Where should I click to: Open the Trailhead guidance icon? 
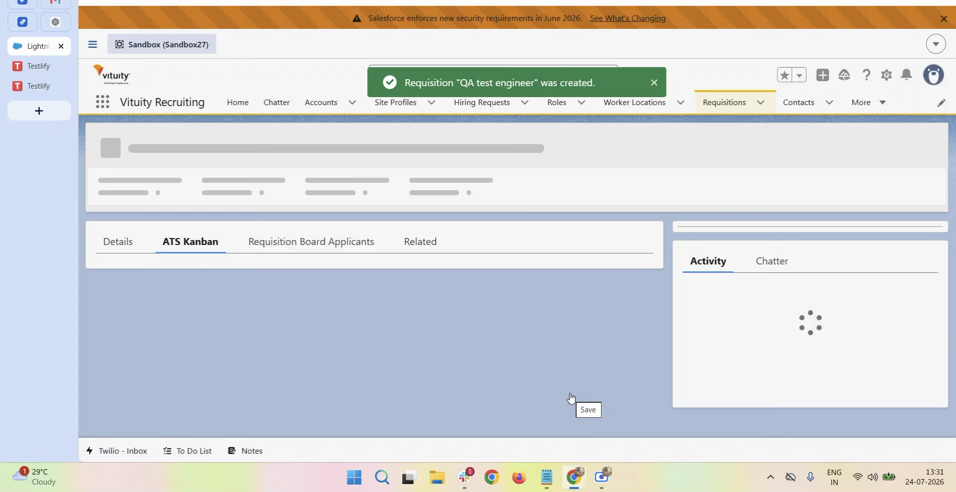click(x=844, y=75)
